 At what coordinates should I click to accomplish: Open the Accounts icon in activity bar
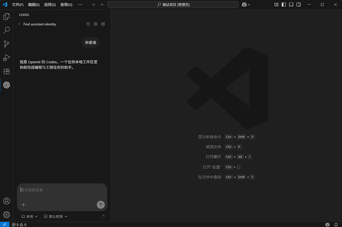click(x=6, y=201)
